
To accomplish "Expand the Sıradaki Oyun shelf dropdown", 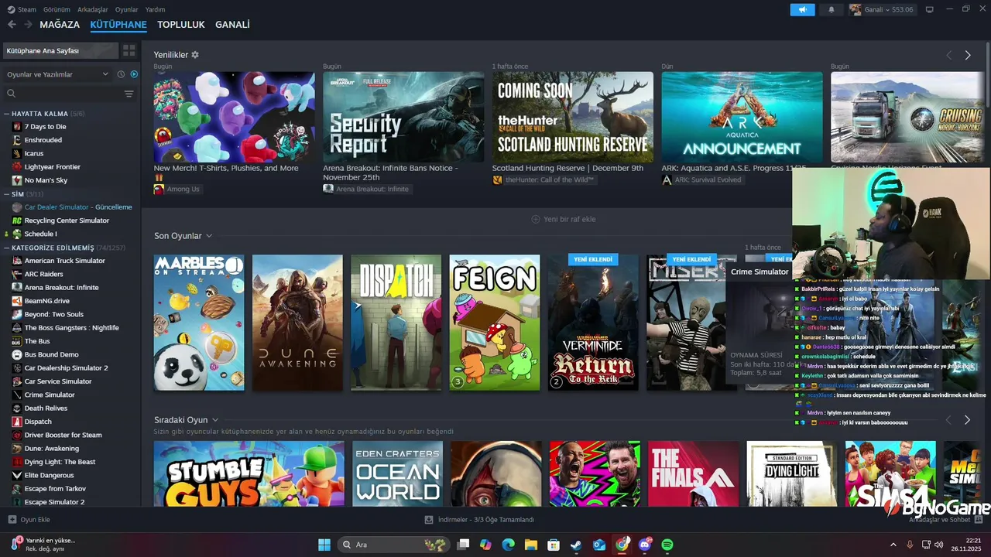I will pos(215,420).
